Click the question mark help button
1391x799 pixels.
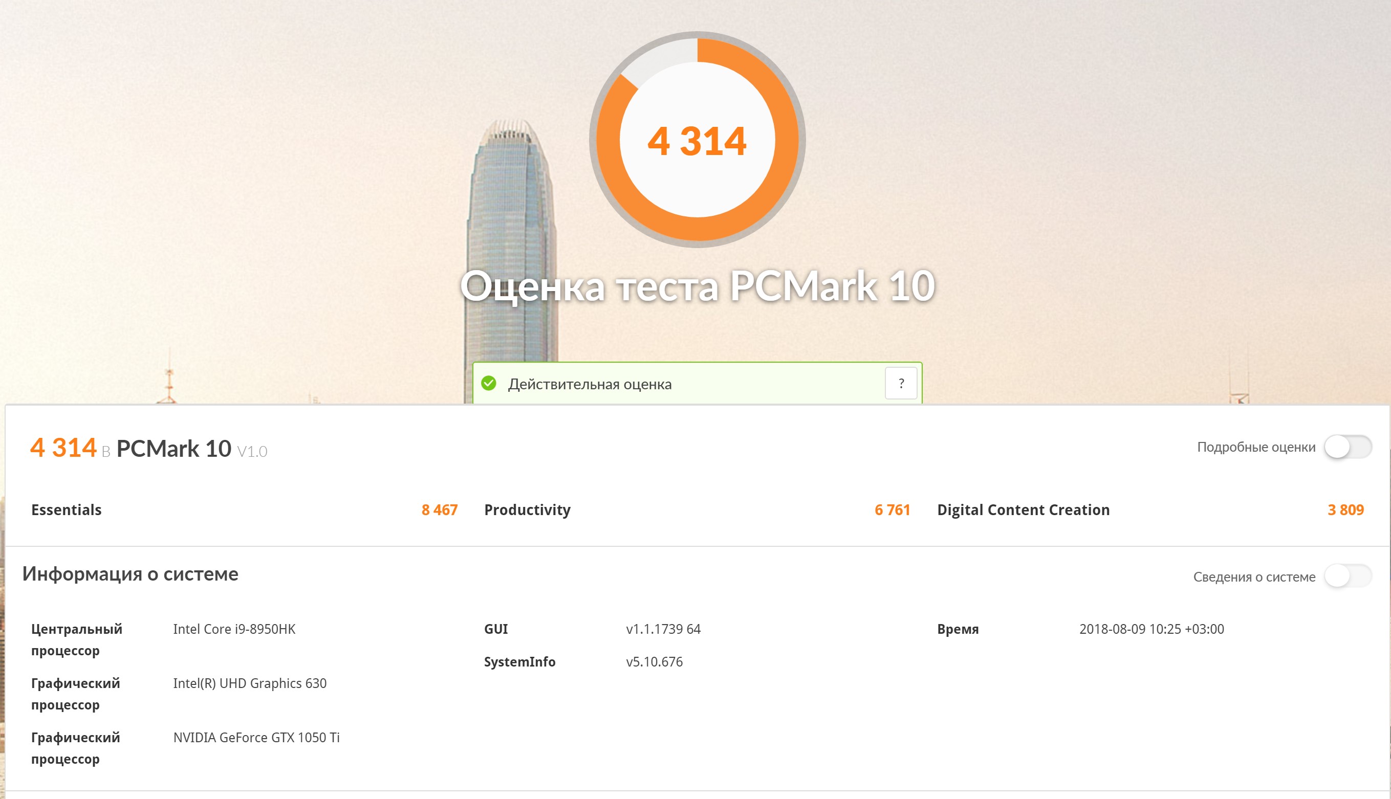901,383
